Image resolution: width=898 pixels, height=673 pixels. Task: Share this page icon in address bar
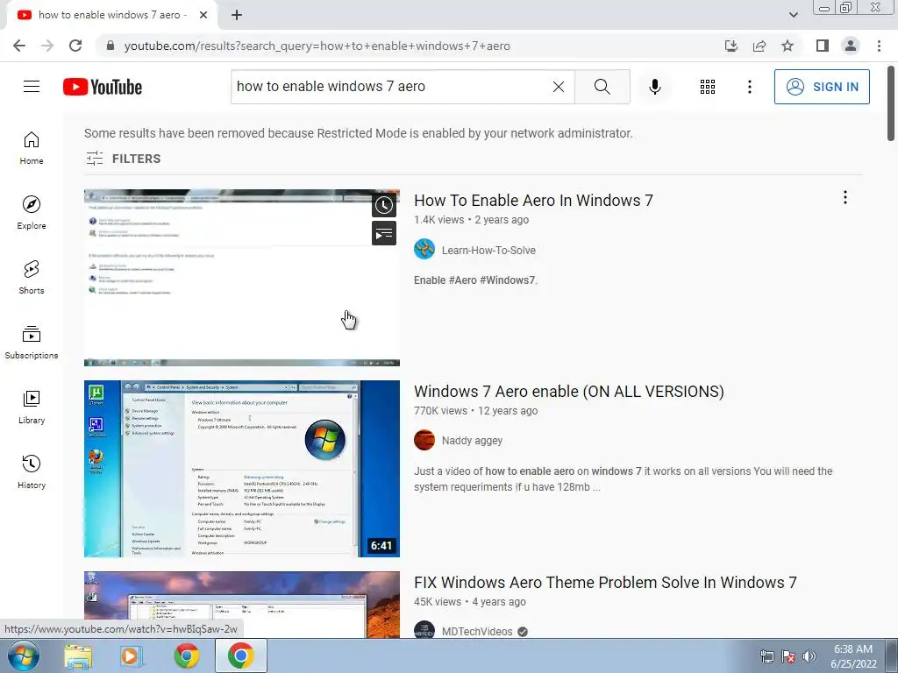(x=759, y=46)
